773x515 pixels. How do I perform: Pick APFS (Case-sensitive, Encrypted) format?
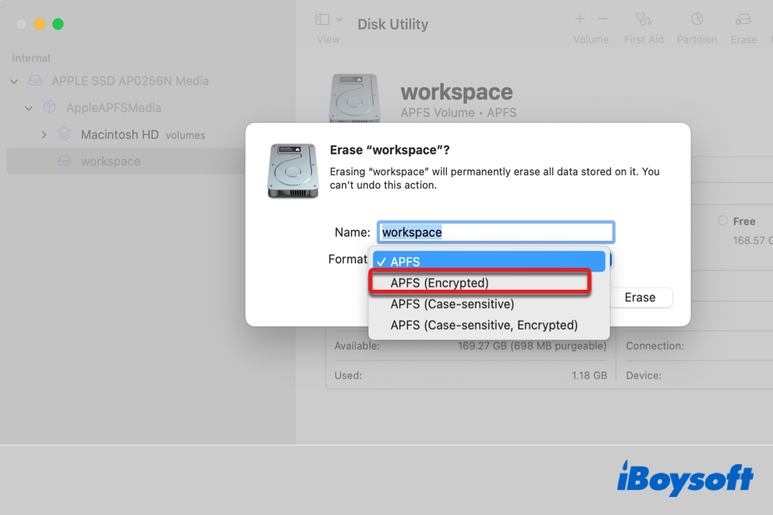[x=484, y=325]
